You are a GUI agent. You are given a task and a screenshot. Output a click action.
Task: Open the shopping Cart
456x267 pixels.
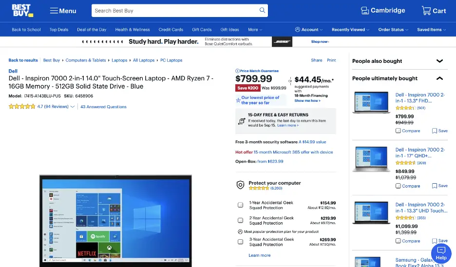[434, 11]
